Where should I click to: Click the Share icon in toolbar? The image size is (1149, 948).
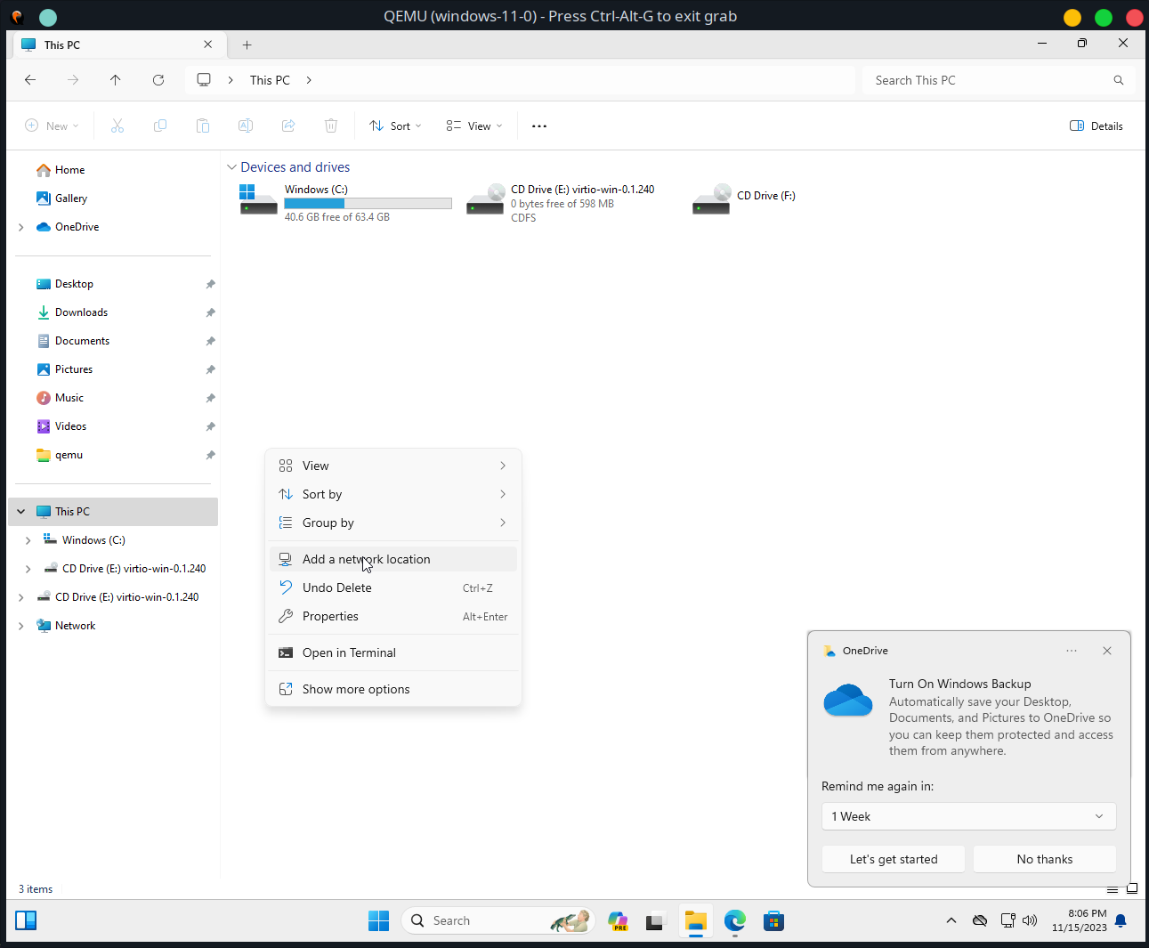pos(288,126)
